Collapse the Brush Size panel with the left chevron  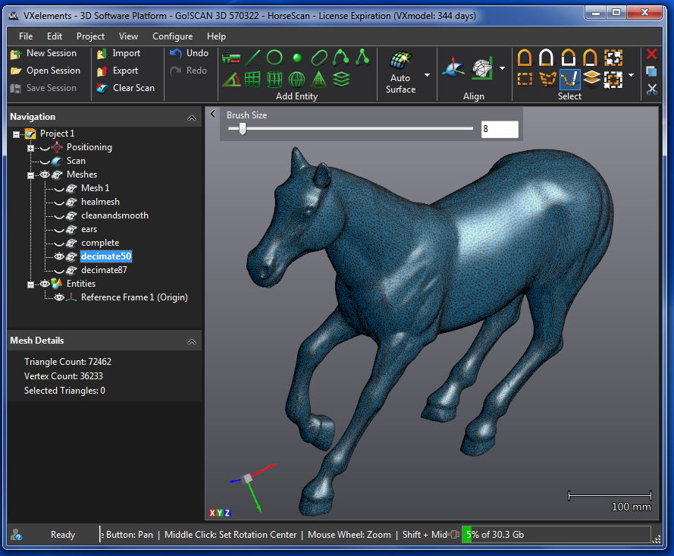(x=213, y=114)
